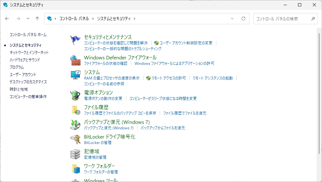The height and width of the screenshot is (182, 322).
Task: Open Windows Defender ファイアウォール heading
Action: (120, 57)
